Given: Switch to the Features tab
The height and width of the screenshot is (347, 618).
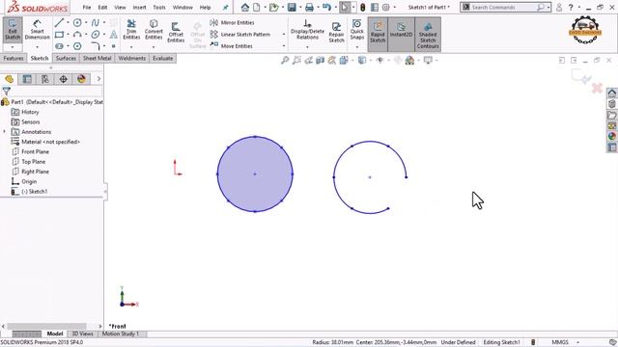Looking at the screenshot, I should click(14, 58).
